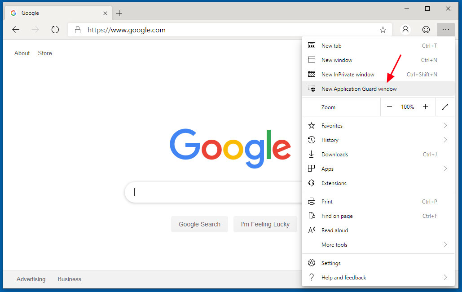Reload the page with the refresh icon
The image size is (462, 292).
[x=55, y=30]
